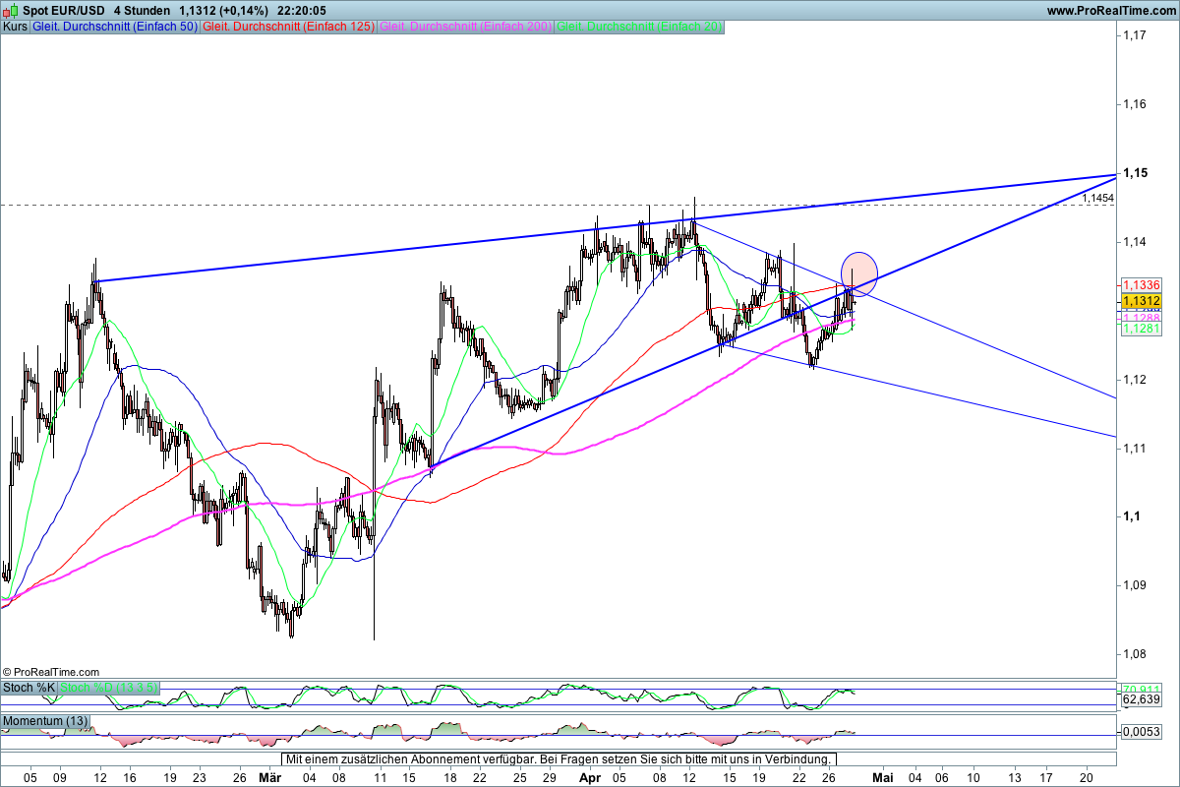
Task: Click the 1,09 price axis label
Action: click(1135, 586)
